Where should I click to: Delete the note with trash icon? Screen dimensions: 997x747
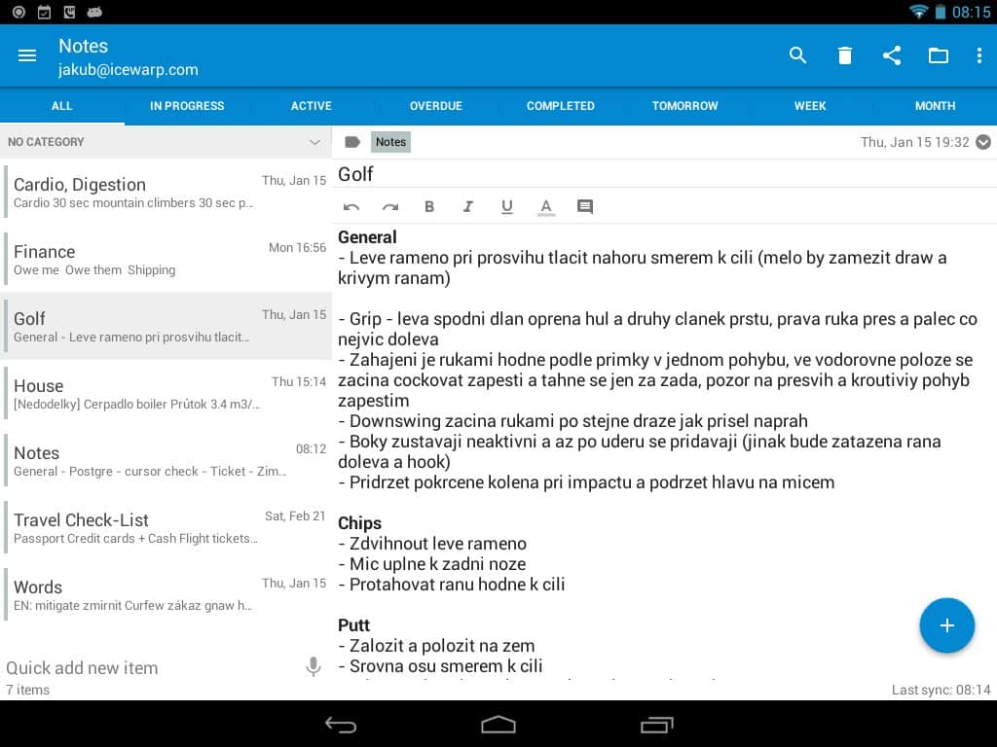(845, 56)
